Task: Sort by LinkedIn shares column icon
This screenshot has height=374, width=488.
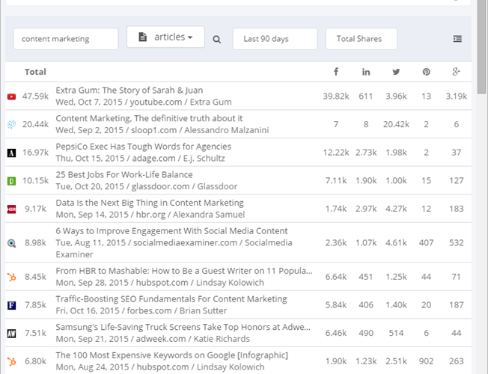Action: pyautogui.click(x=366, y=73)
